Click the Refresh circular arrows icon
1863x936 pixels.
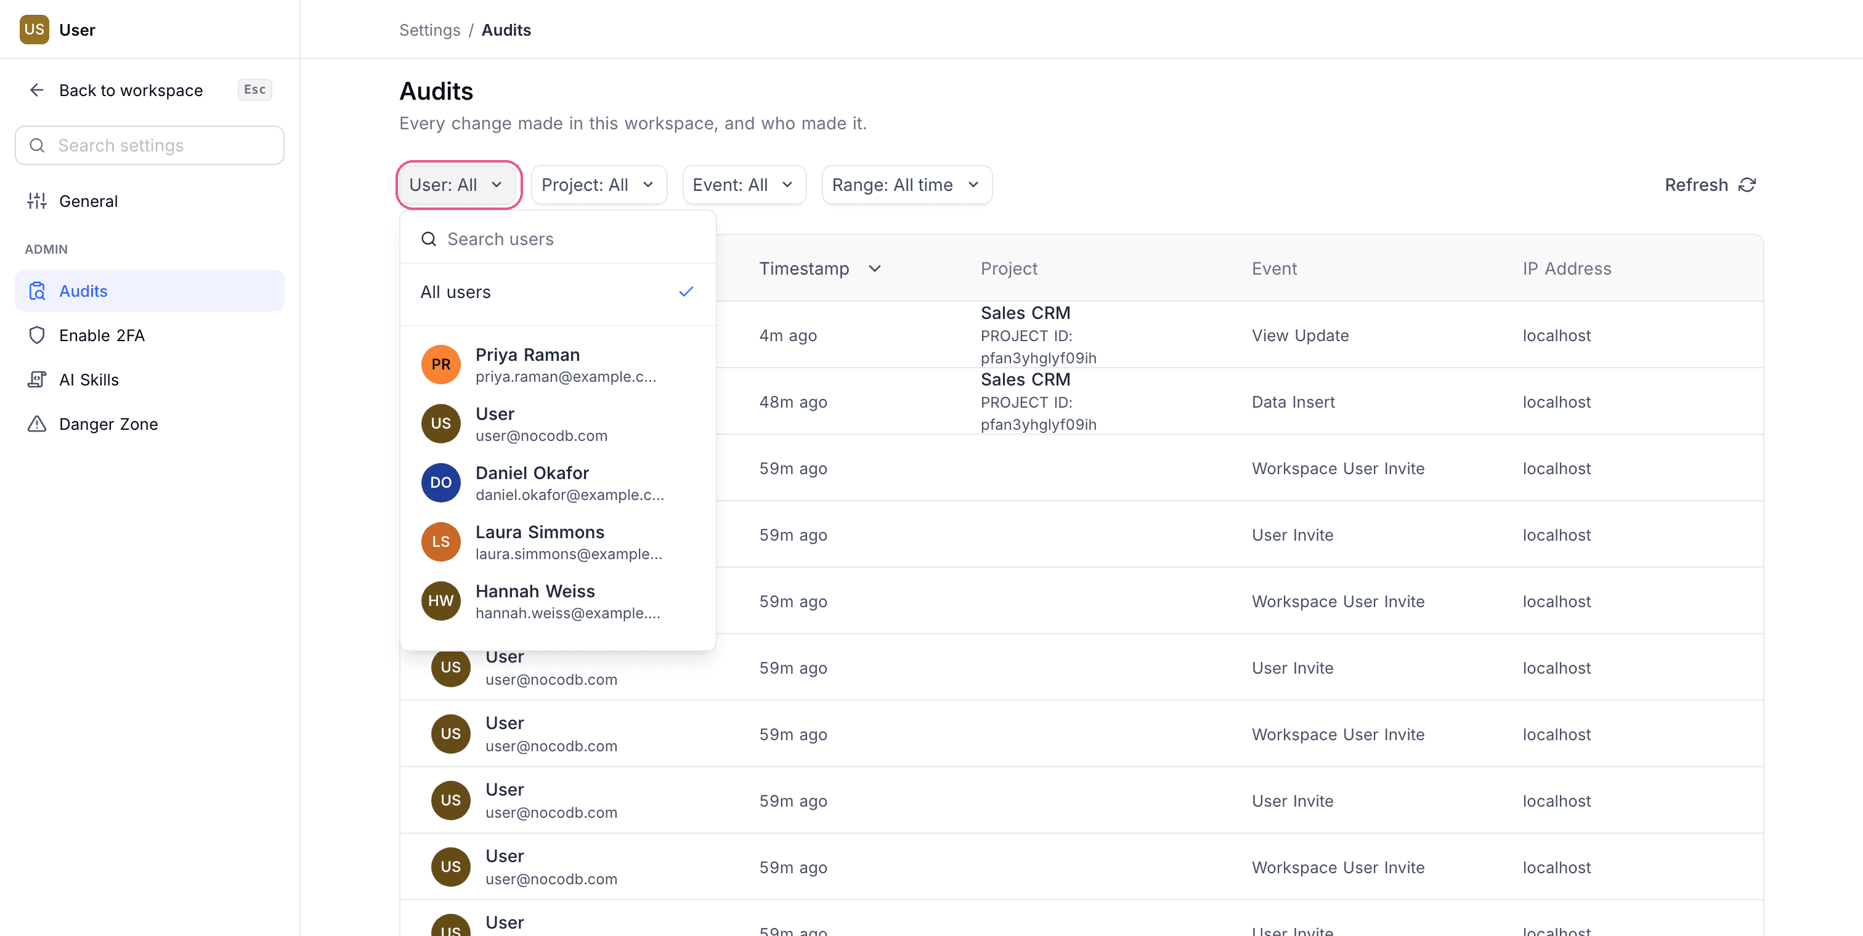pos(1747,185)
